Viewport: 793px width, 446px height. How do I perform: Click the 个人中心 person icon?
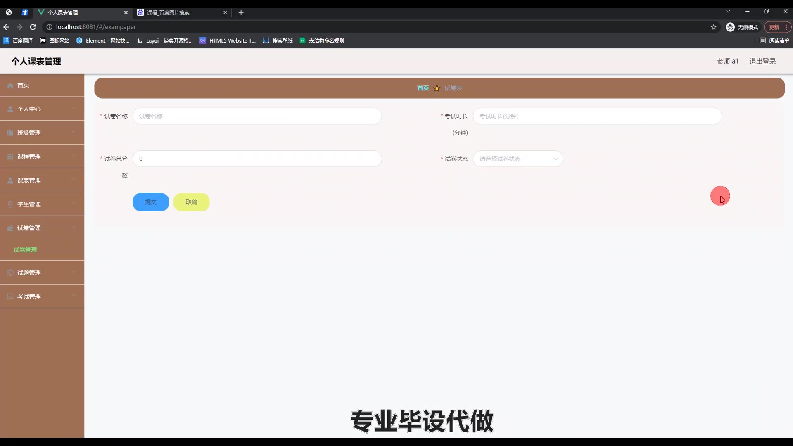[10, 109]
